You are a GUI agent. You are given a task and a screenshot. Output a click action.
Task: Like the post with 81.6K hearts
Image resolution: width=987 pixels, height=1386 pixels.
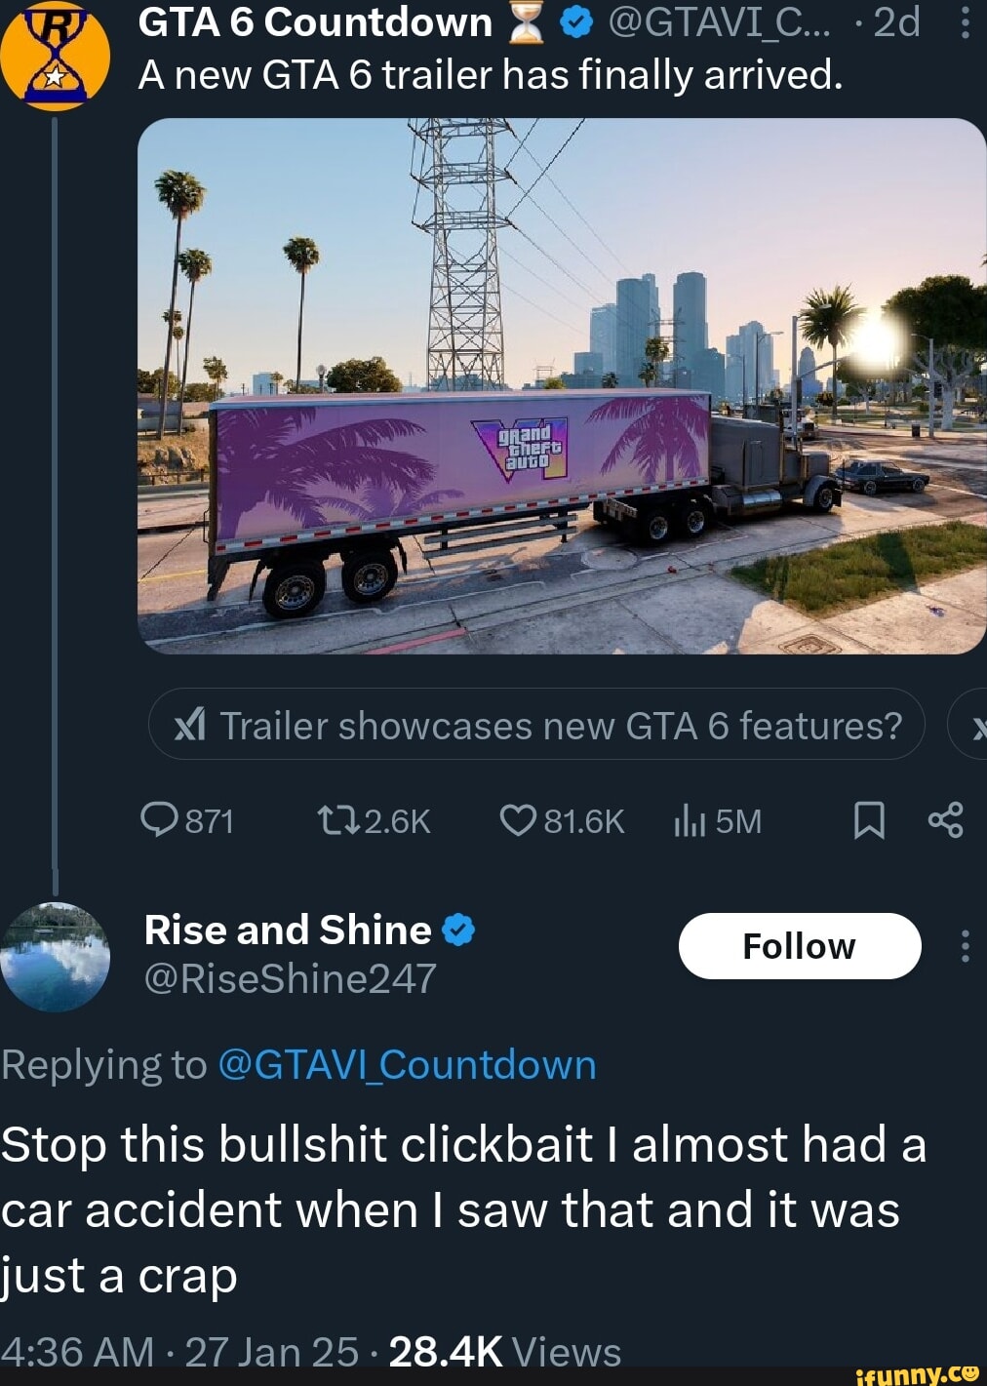click(562, 821)
